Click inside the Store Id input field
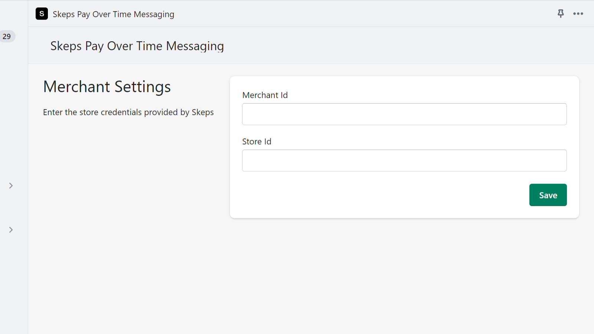 [404, 160]
